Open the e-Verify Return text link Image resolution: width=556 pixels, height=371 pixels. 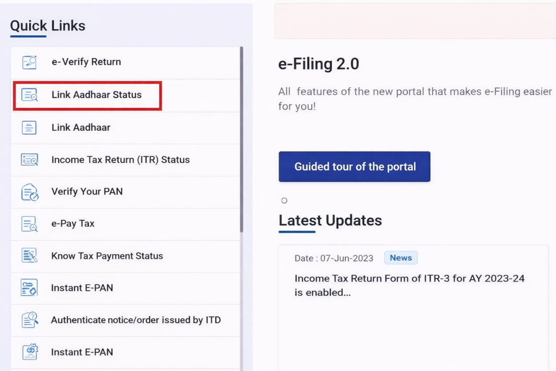(x=86, y=62)
